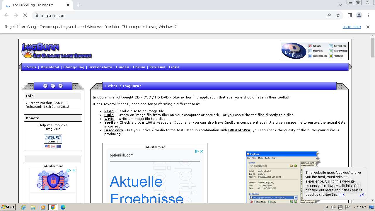Close the sidebar shield advertisement
Viewport: 375px width, 211px height.
click(x=74, y=170)
